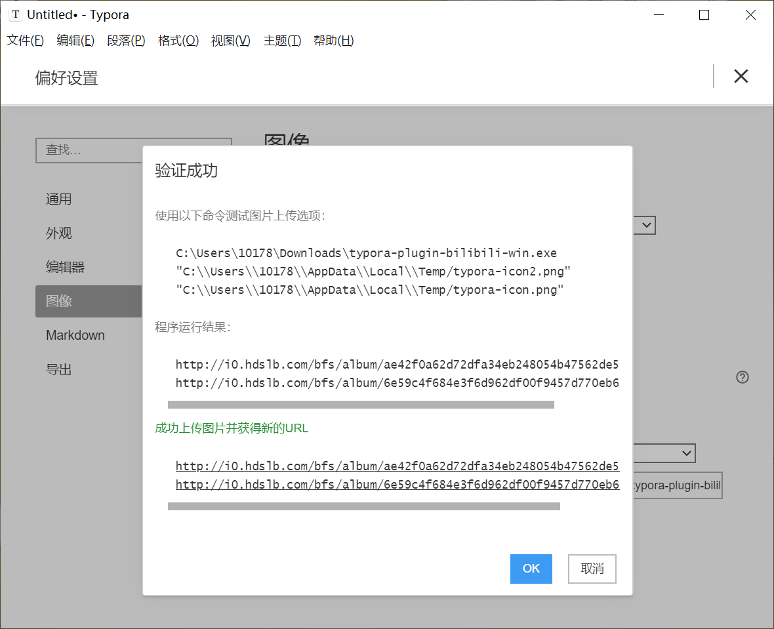Open the 格式(O) menu

tap(178, 41)
